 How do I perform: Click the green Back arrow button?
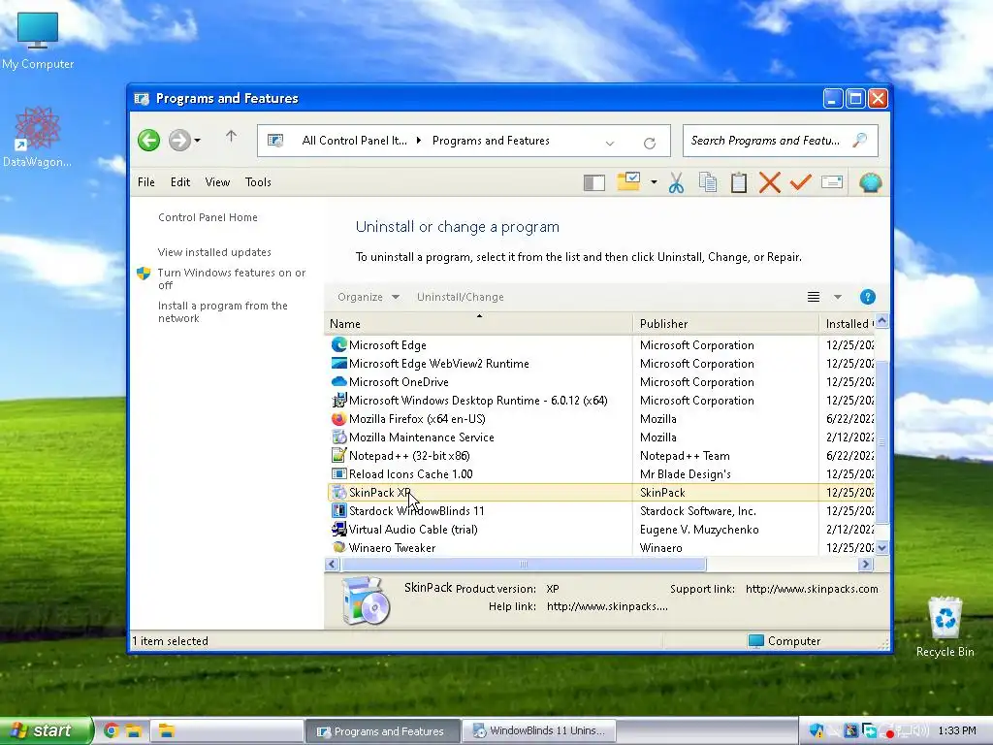148,140
